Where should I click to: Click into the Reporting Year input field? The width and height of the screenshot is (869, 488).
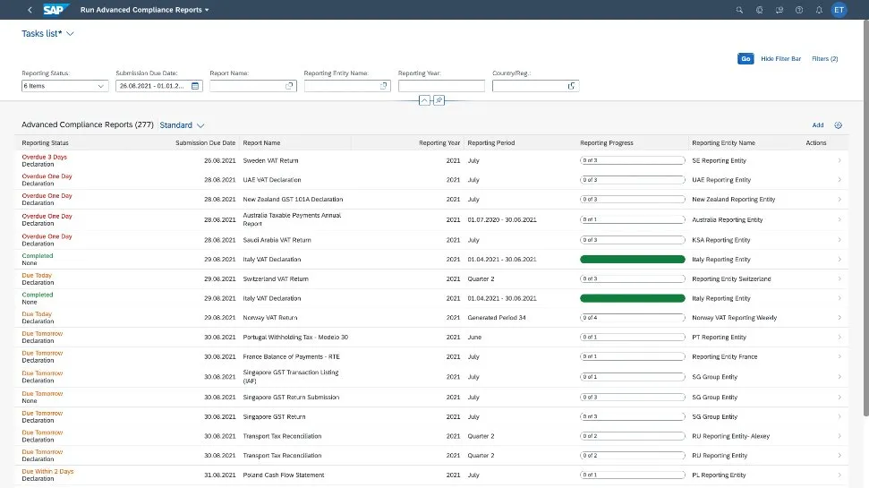(x=441, y=86)
